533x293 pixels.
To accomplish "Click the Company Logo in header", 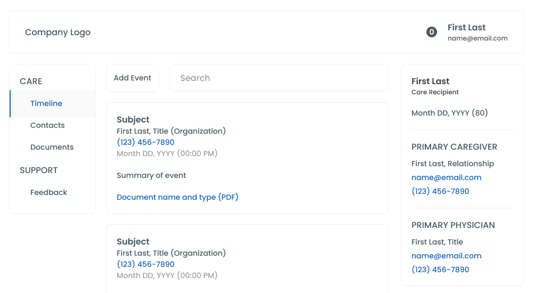I will [58, 32].
